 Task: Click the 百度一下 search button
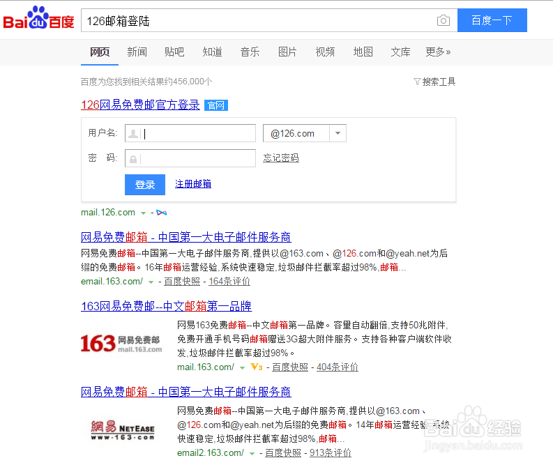[492, 20]
